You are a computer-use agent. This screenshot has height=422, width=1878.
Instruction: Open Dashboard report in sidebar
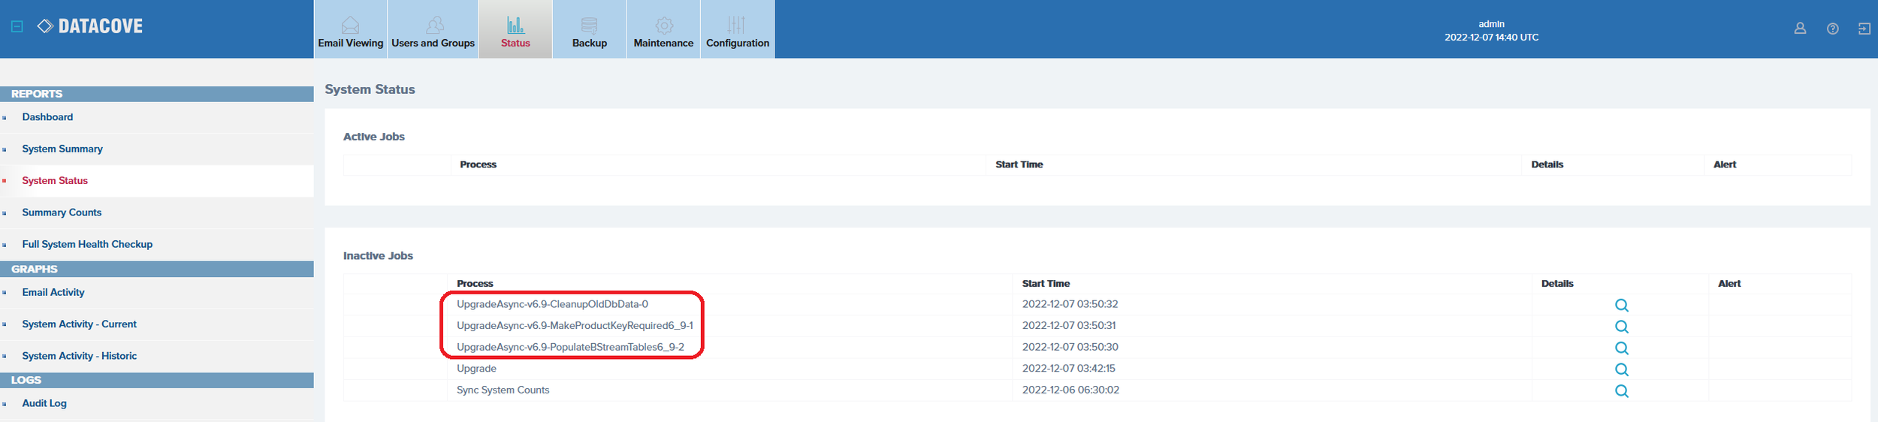point(47,117)
